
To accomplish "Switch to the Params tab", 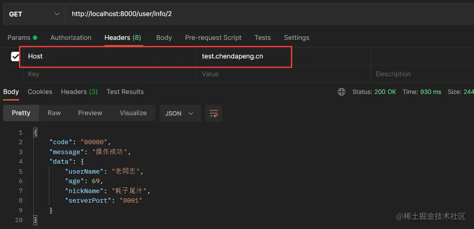I will click(x=19, y=38).
